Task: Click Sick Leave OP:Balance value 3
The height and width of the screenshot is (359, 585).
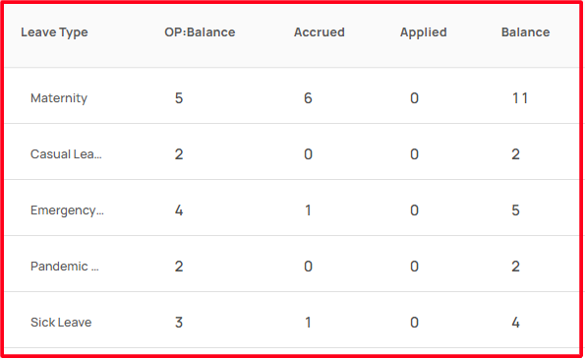Action: click(x=179, y=322)
